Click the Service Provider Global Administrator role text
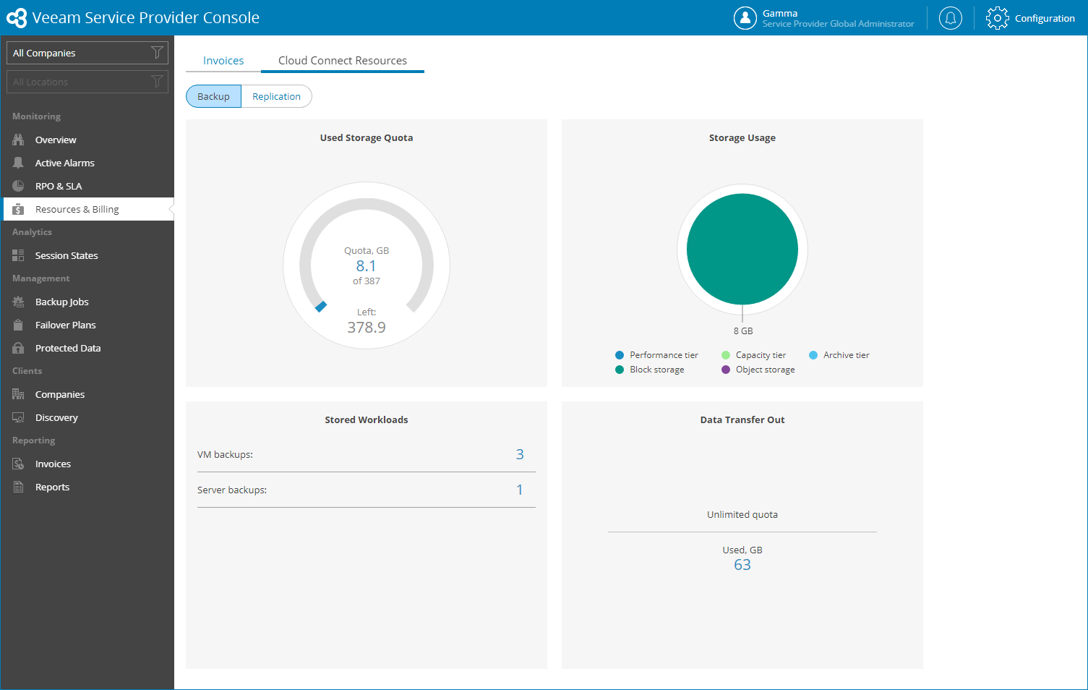1088x690 pixels. click(839, 24)
